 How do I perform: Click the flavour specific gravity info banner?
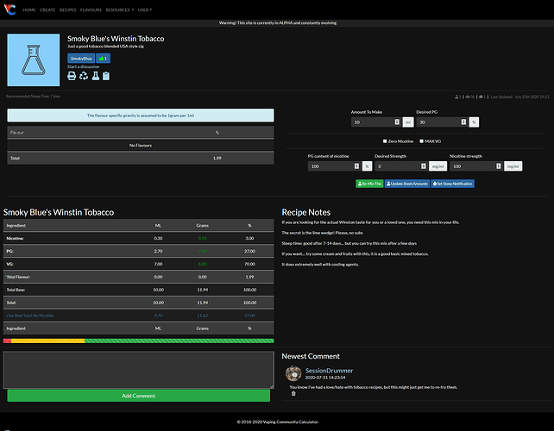(141, 116)
